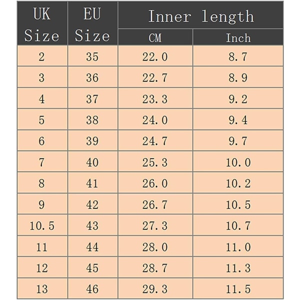The image size is (300, 300).
Task: Click the UK Size column header
Action: tap(42, 23)
